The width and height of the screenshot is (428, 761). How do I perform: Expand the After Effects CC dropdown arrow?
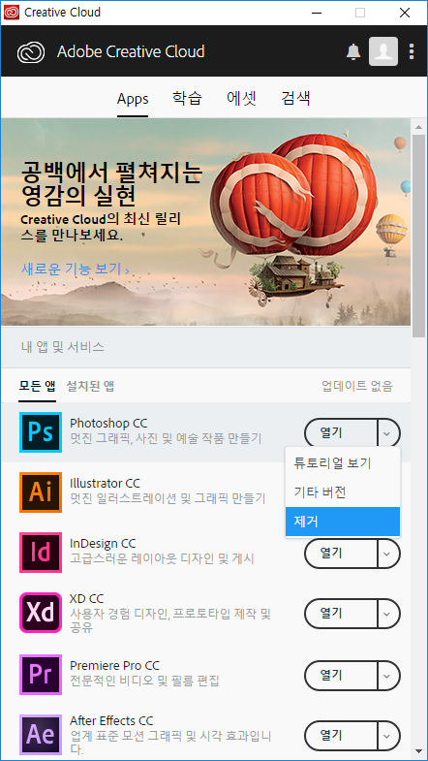(388, 735)
